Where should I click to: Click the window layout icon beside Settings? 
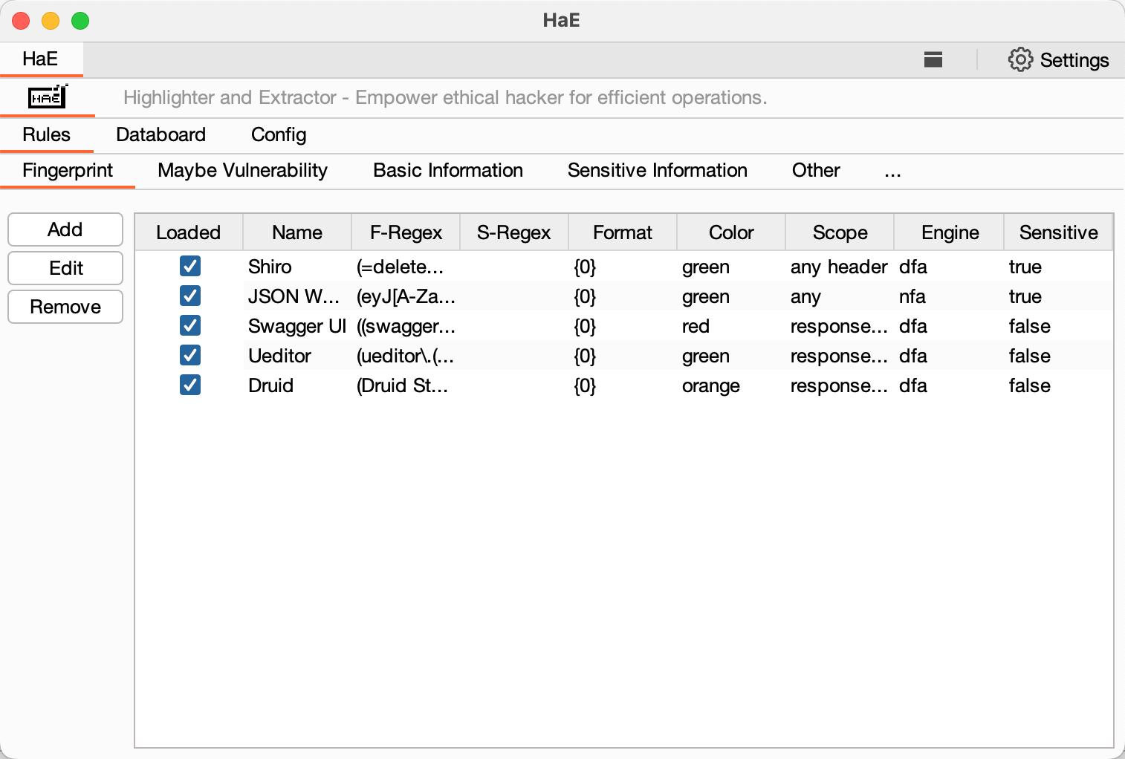pyautogui.click(x=933, y=59)
